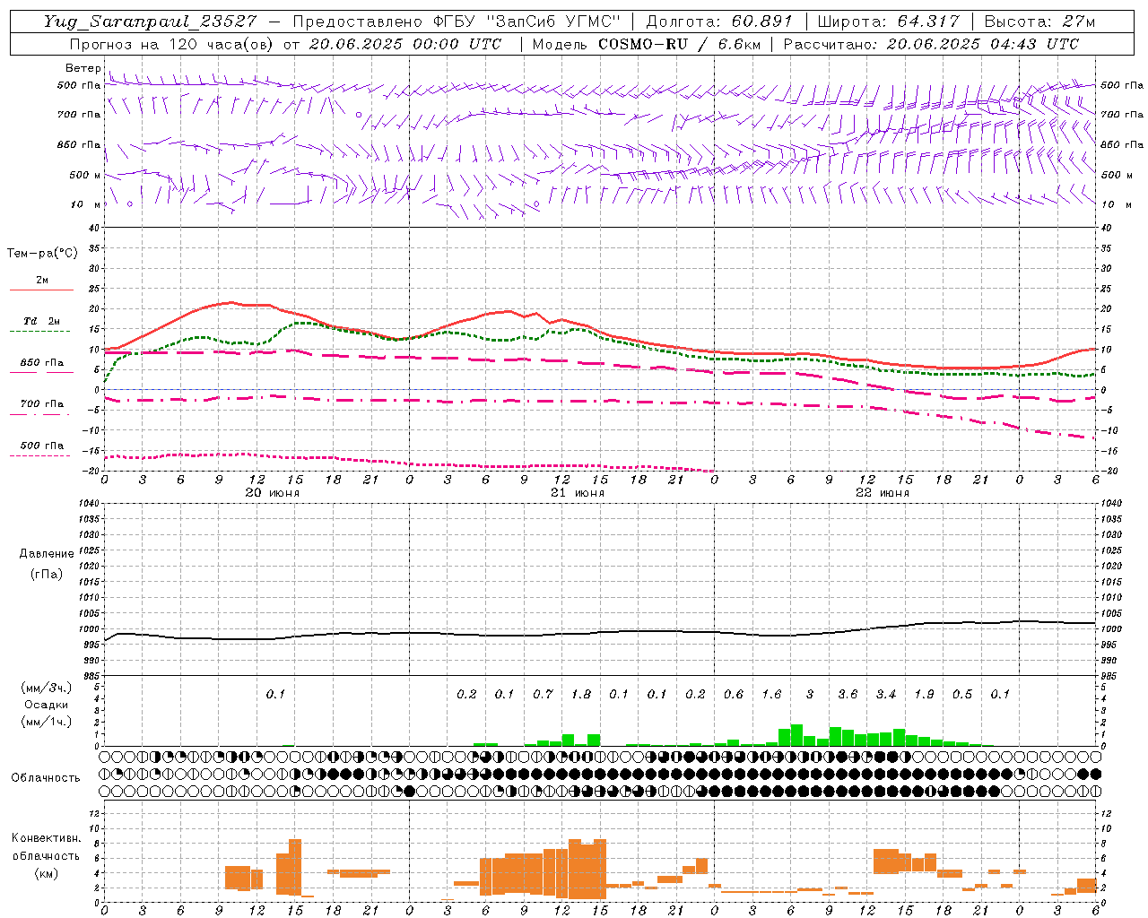Click the Долгота: 60.891 value
The image size is (1148, 918).
tap(719, 22)
